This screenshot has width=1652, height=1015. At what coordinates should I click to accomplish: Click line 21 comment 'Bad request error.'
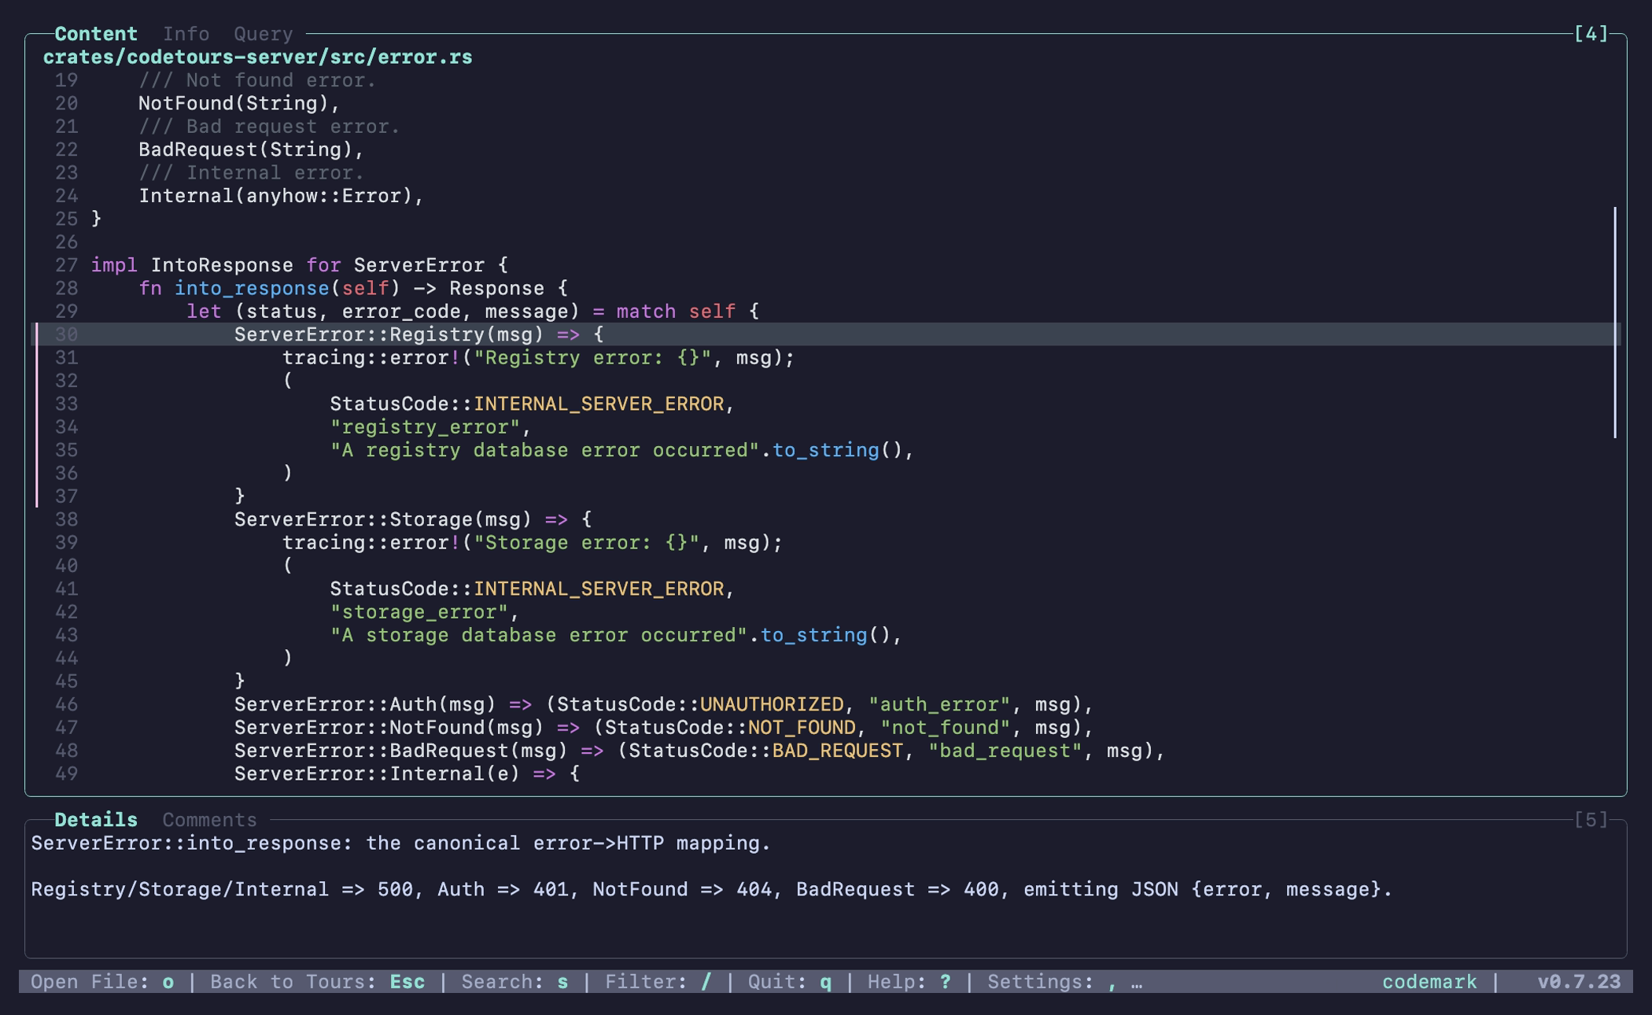[269, 127]
